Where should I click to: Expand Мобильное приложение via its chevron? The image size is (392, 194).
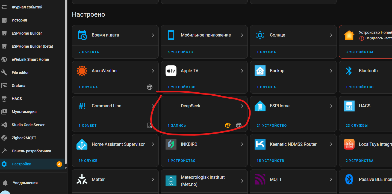tap(242, 35)
